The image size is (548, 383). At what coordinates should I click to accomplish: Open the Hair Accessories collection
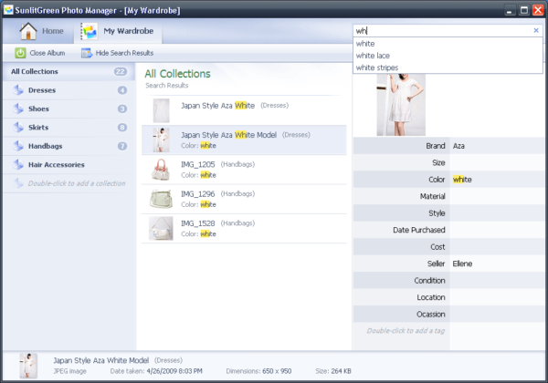click(x=68, y=165)
